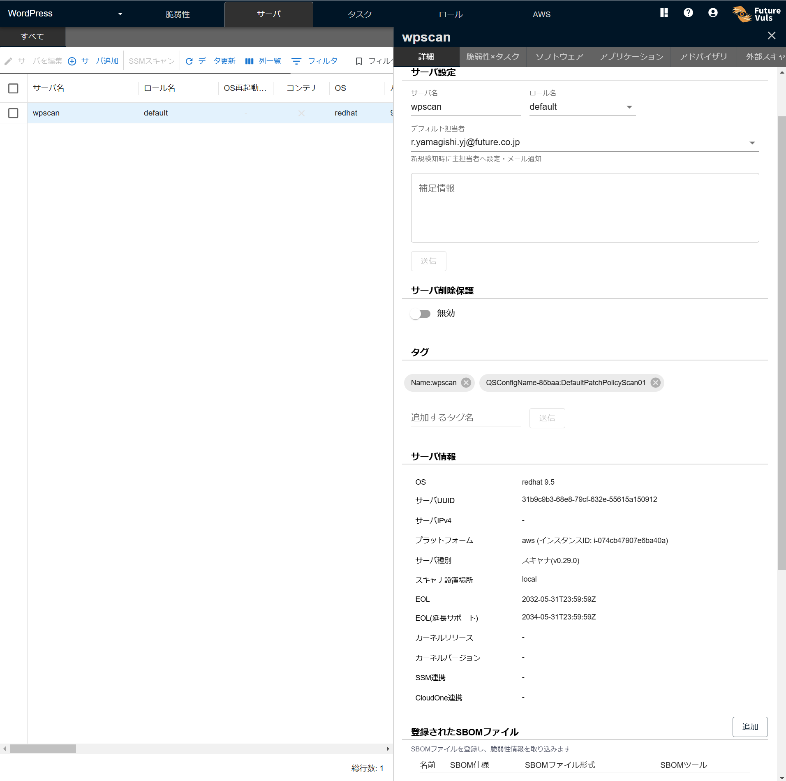The height and width of the screenshot is (781, 786).
Task: Remove the QSConfigName DefaultPatchPolicyScan01 tag
Action: [655, 383]
